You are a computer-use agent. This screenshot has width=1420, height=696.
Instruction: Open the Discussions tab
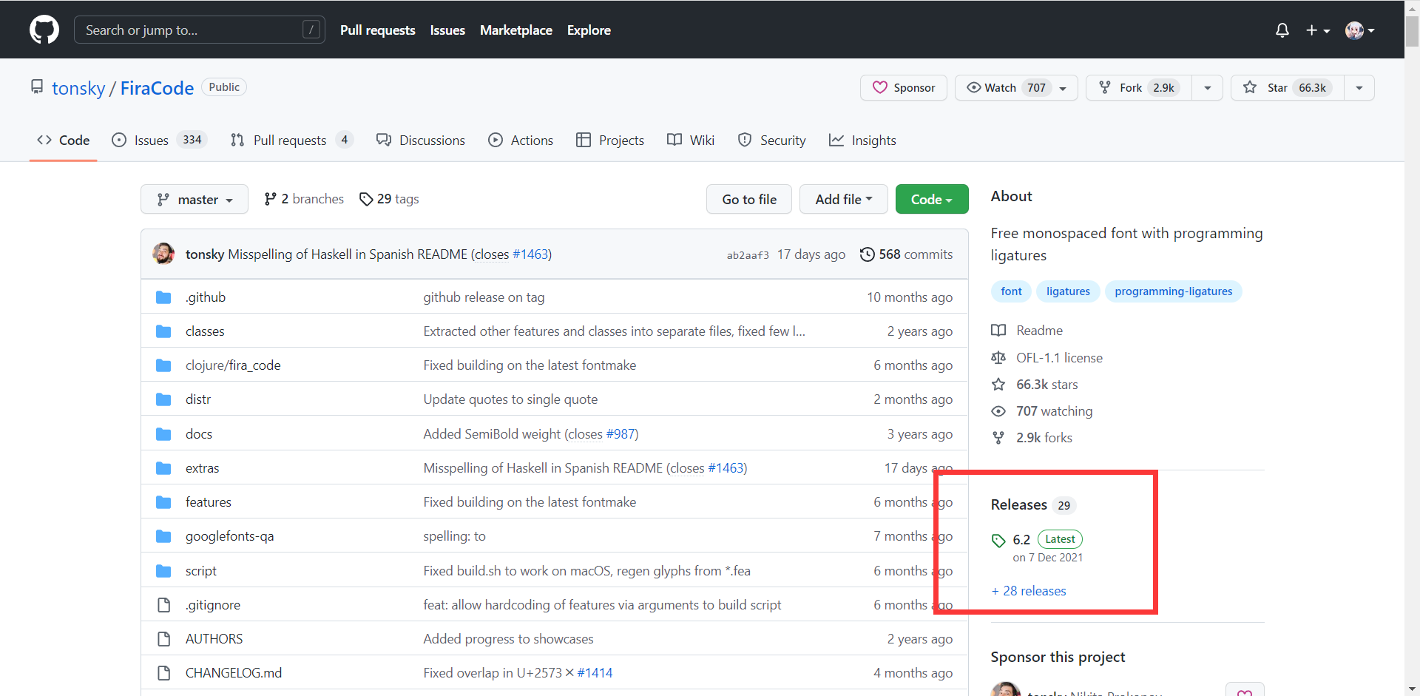tap(421, 141)
